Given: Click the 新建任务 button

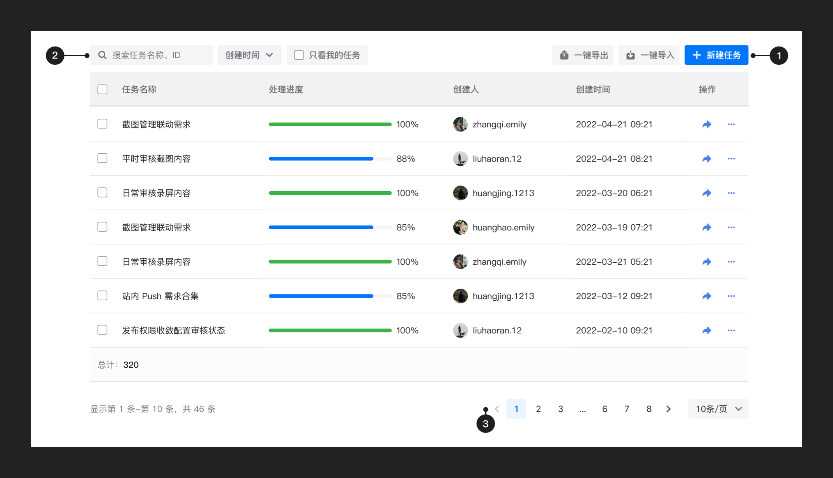Looking at the screenshot, I should click(x=716, y=55).
